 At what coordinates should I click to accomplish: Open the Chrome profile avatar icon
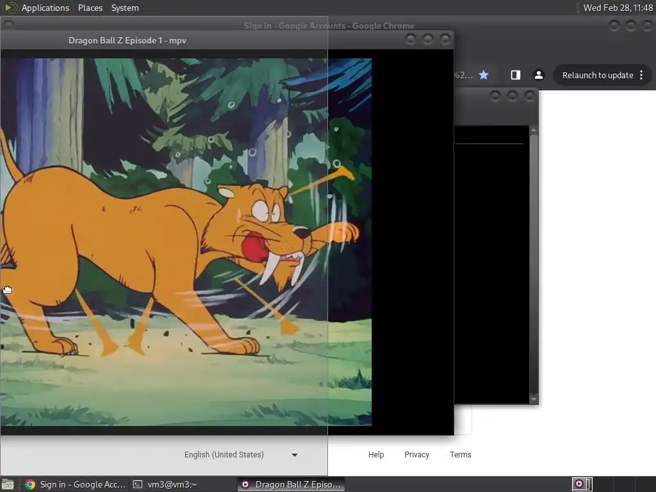pyautogui.click(x=538, y=75)
